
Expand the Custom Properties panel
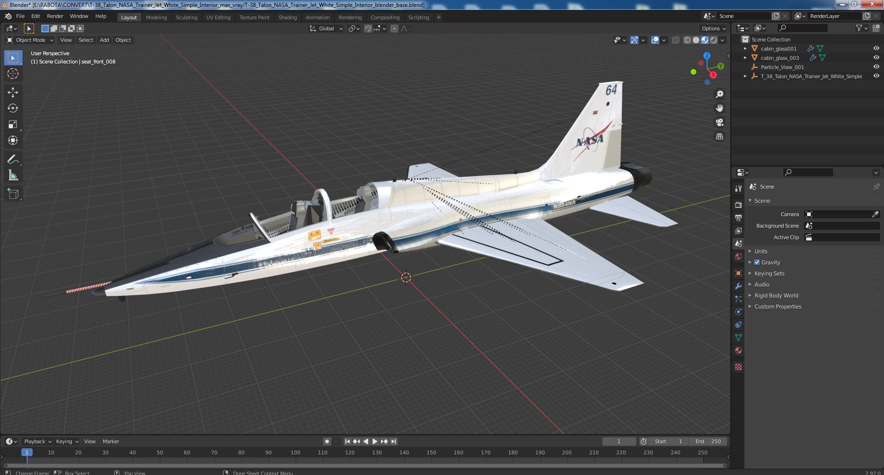[x=778, y=306]
